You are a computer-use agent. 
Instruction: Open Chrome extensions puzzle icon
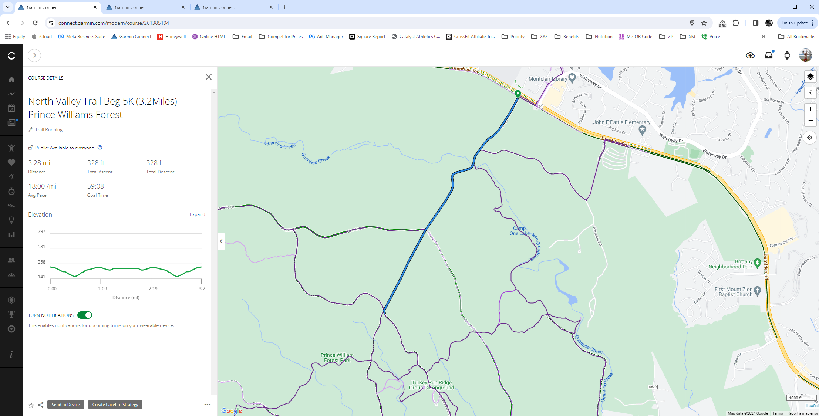point(736,23)
